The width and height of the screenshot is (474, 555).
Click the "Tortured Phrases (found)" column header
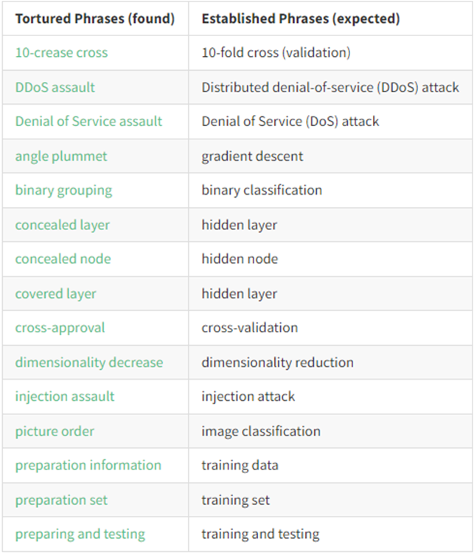94,19
